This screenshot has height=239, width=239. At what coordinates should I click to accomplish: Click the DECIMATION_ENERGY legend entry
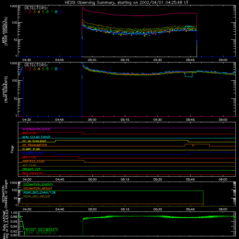pyautogui.click(x=38, y=185)
